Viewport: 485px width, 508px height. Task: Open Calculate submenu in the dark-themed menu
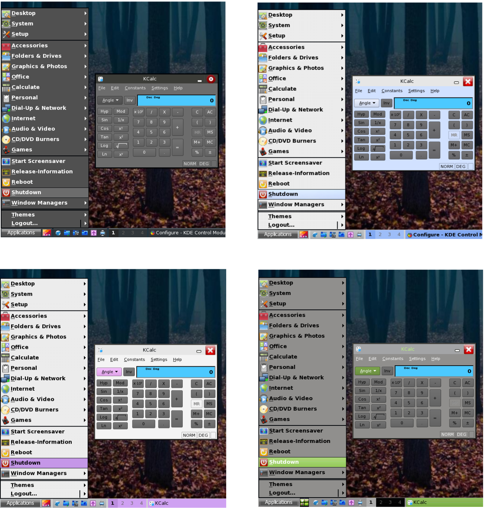click(x=45, y=87)
